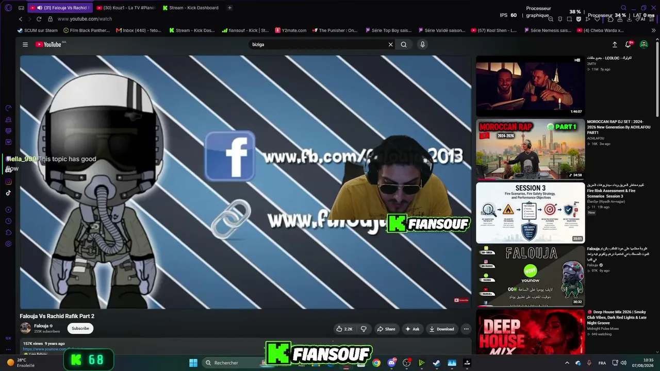Open Steam from the taskbar
Screen dimensions: 660x371
[437, 363]
